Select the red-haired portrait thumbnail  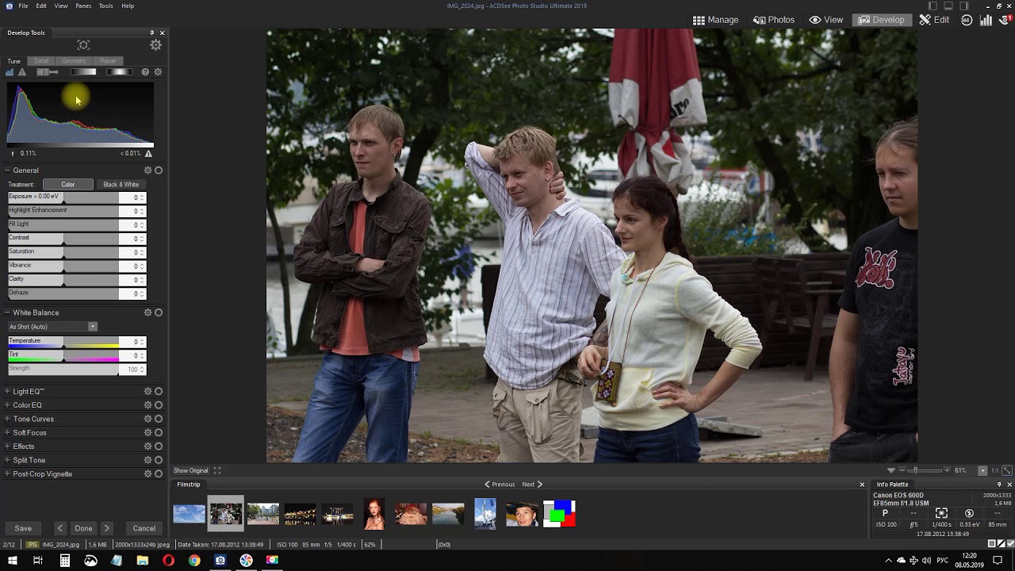pos(374,514)
